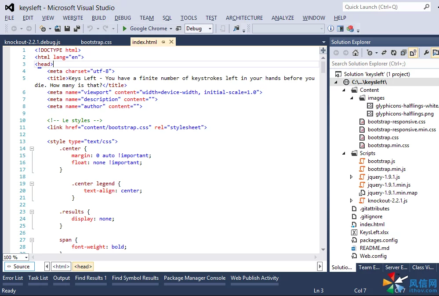Click the Home icon in Solution Explorer

click(x=356, y=53)
